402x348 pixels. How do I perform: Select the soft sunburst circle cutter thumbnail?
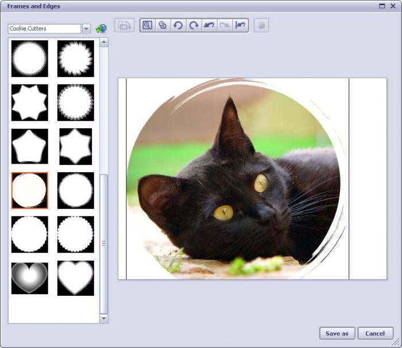(x=76, y=59)
